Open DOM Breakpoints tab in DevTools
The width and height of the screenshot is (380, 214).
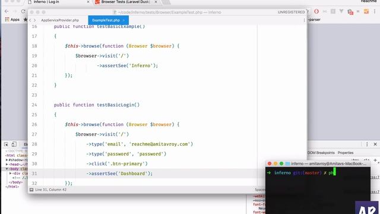tap(321, 153)
